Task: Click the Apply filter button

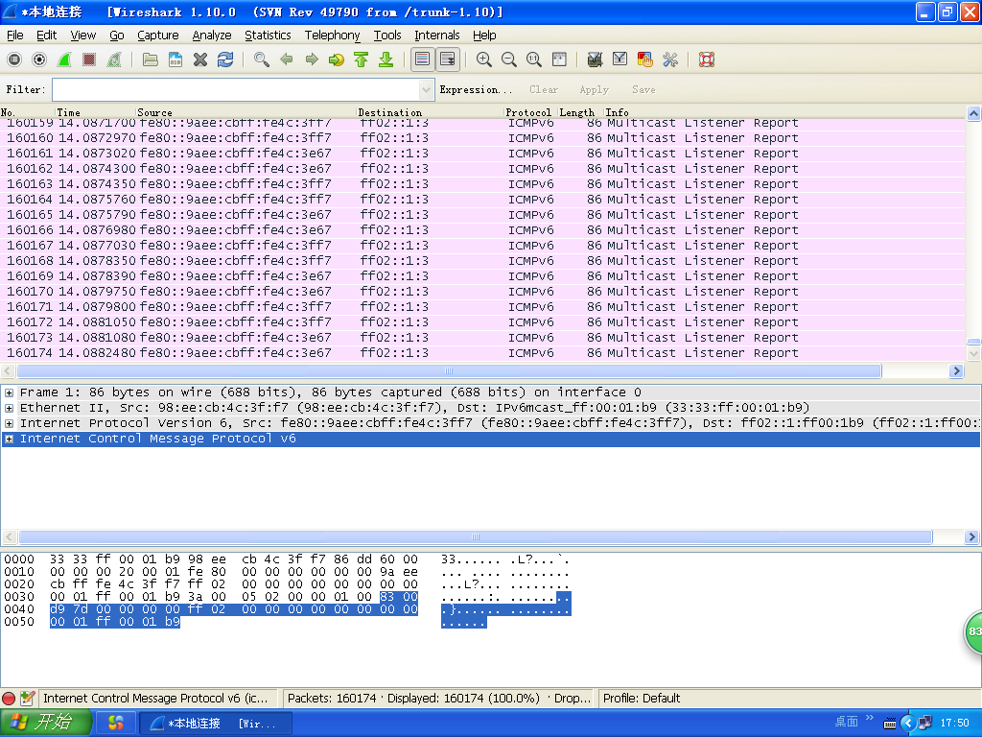Action: 595,89
